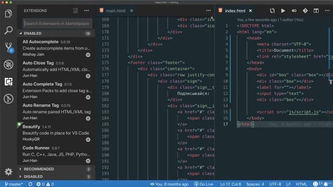Open the Debug view in activity bar
333x187 pixels.
(x=8, y=64)
